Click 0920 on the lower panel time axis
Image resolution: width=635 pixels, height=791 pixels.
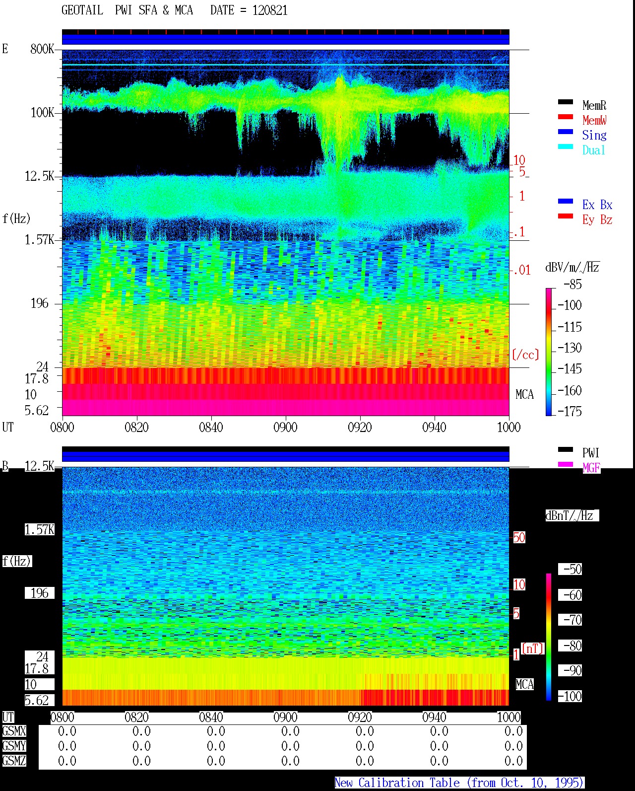click(x=360, y=718)
